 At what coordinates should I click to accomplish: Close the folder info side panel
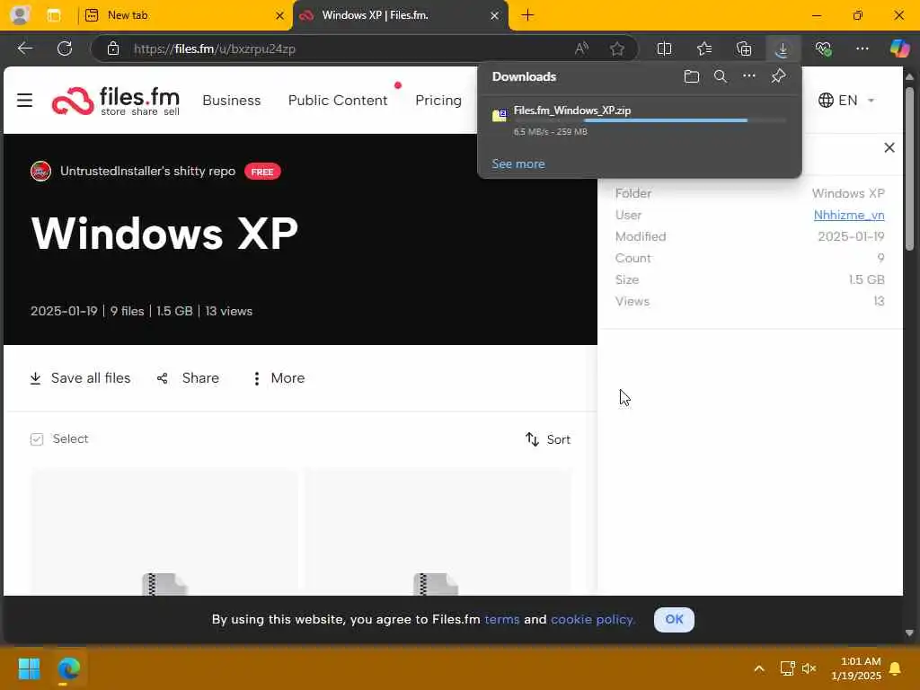click(889, 148)
